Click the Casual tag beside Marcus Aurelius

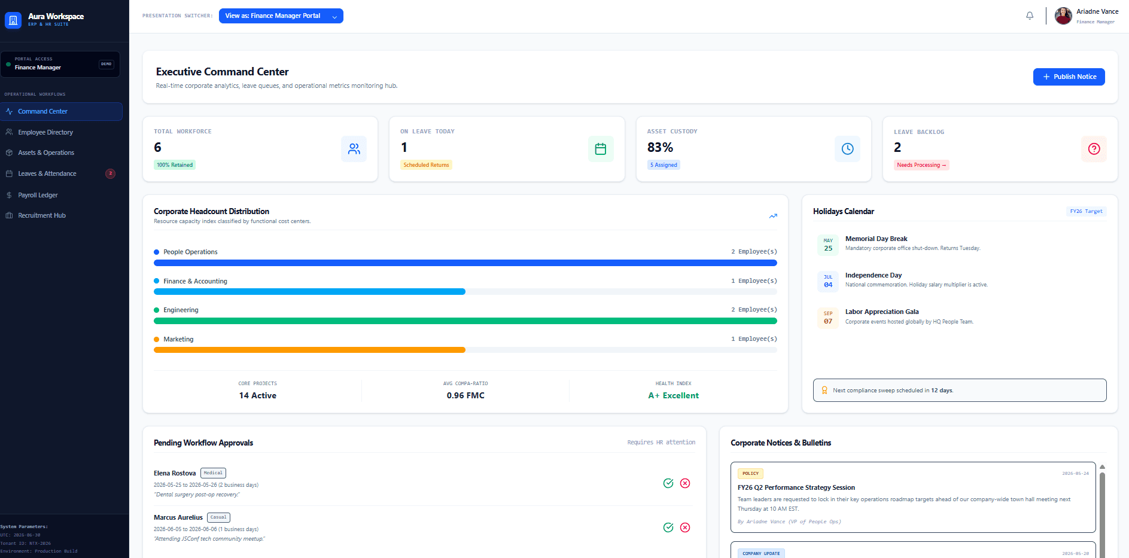[218, 517]
